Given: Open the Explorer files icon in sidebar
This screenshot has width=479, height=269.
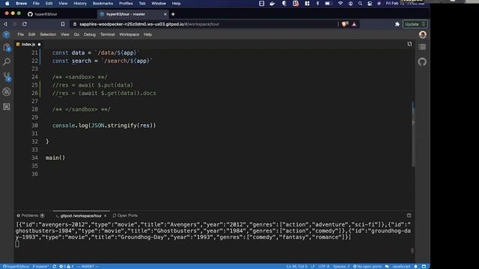Looking at the screenshot, I should 7,48.
